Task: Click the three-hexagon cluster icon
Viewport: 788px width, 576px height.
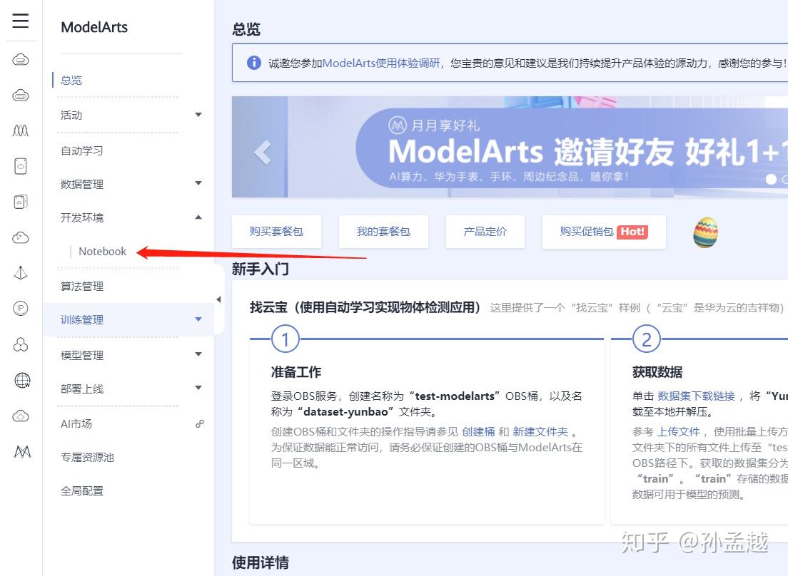Action: (x=21, y=344)
